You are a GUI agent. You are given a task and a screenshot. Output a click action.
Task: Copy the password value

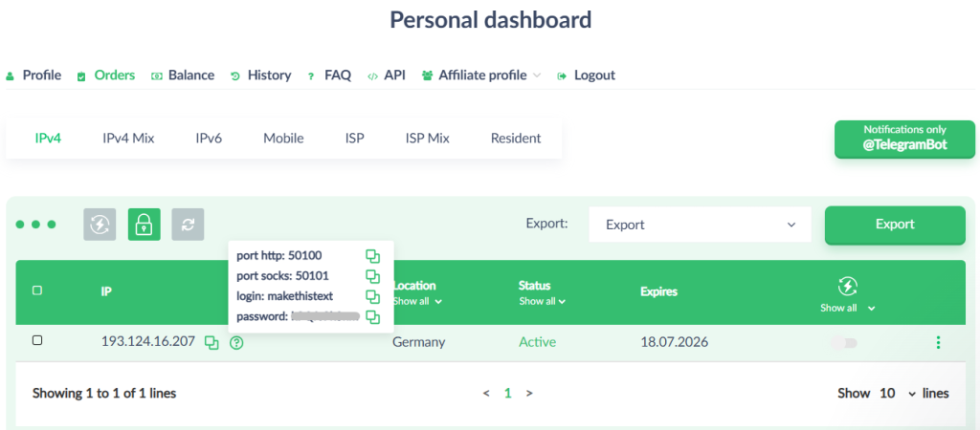372,317
